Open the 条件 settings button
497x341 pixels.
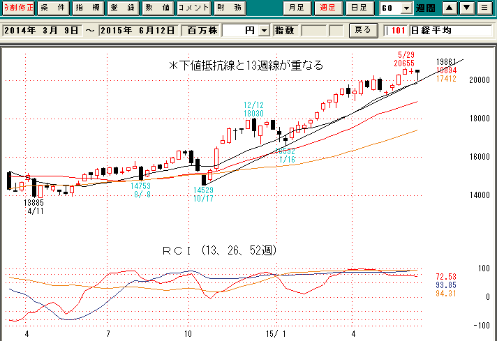click(x=53, y=8)
